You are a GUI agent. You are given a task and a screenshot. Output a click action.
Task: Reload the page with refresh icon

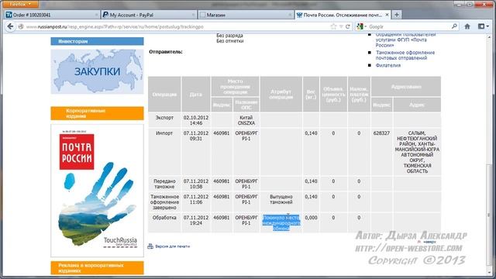[x=348, y=26]
